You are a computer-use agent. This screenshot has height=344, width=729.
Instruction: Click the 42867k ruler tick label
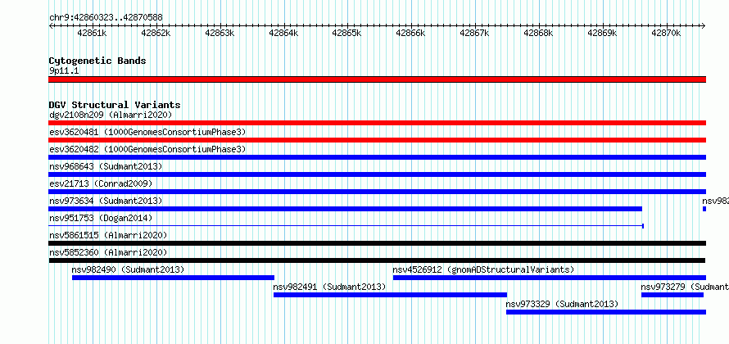[x=475, y=33]
